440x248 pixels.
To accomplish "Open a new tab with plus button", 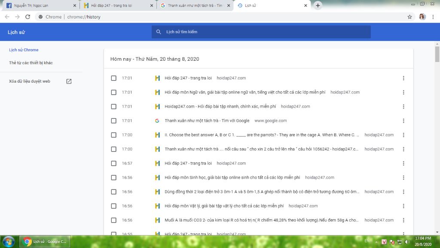I will point(318,5).
